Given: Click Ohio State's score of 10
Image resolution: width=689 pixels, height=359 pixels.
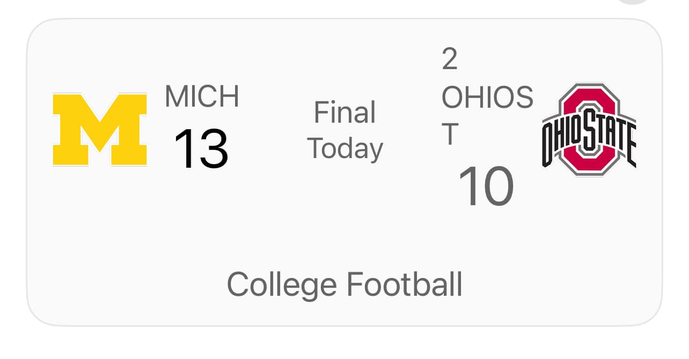Looking at the screenshot, I should click(486, 187).
